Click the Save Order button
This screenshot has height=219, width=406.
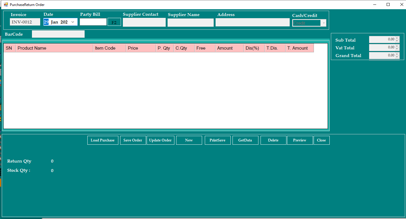(x=133, y=140)
